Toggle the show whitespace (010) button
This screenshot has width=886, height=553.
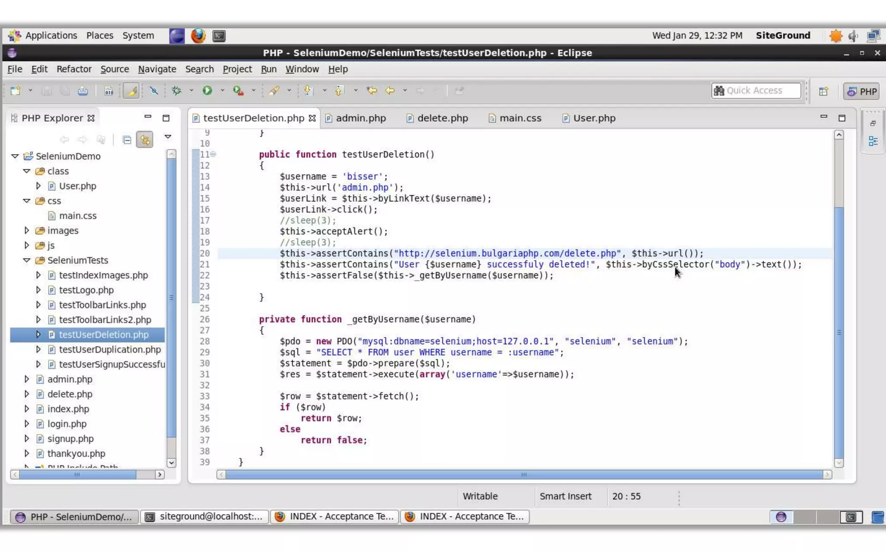109,91
